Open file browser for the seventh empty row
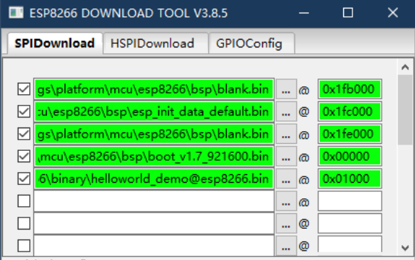 (x=286, y=224)
